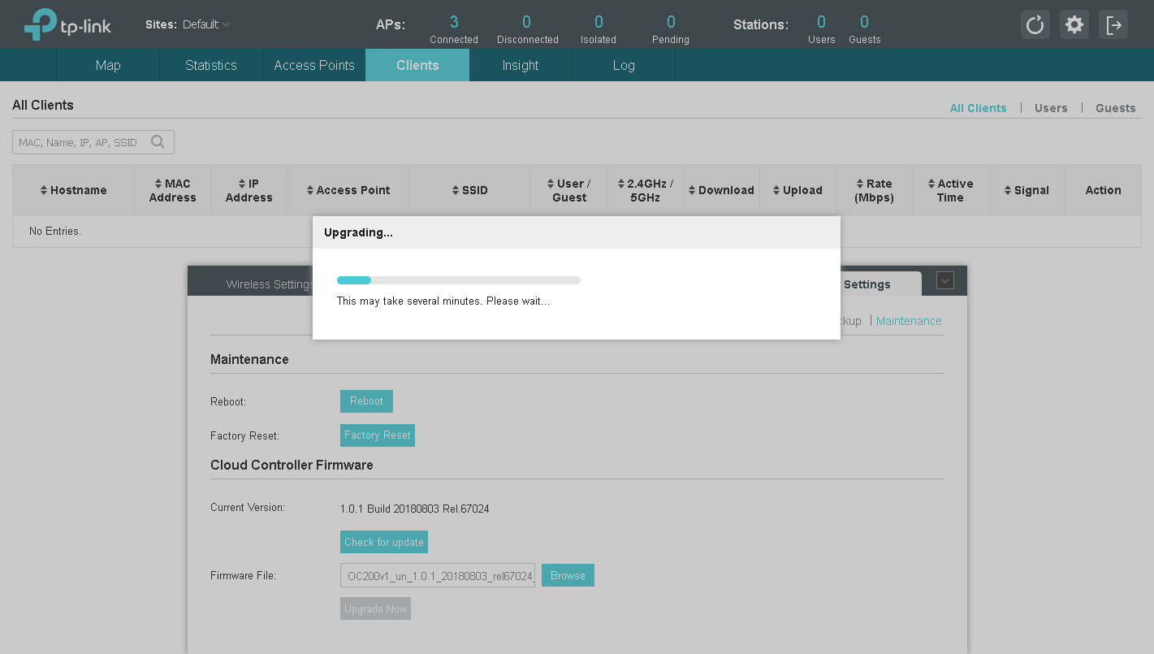Sort by Signal column
This screenshot has width=1154, height=654.
click(x=1026, y=190)
